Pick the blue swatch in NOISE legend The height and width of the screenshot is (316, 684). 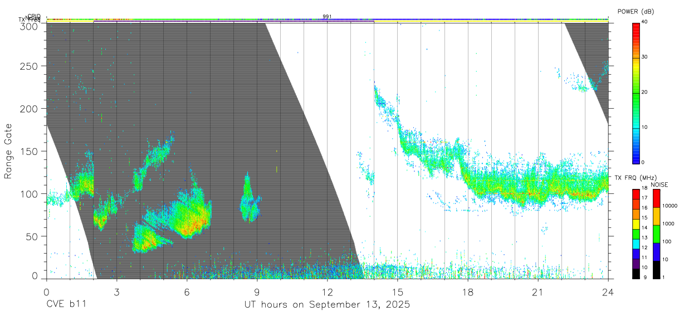click(656, 251)
